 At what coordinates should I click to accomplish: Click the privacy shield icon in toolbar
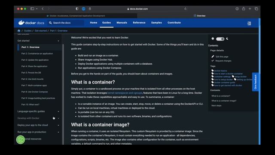click(x=77, y=9)
